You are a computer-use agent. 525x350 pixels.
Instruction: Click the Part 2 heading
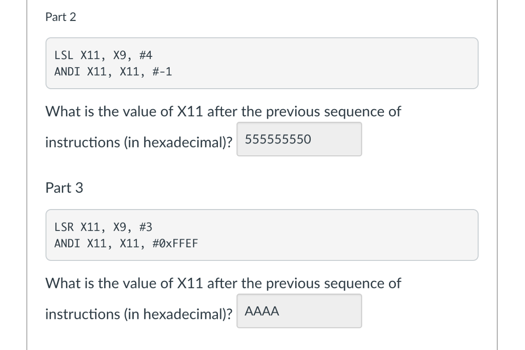pyautogui.click(x=60, y=16)
